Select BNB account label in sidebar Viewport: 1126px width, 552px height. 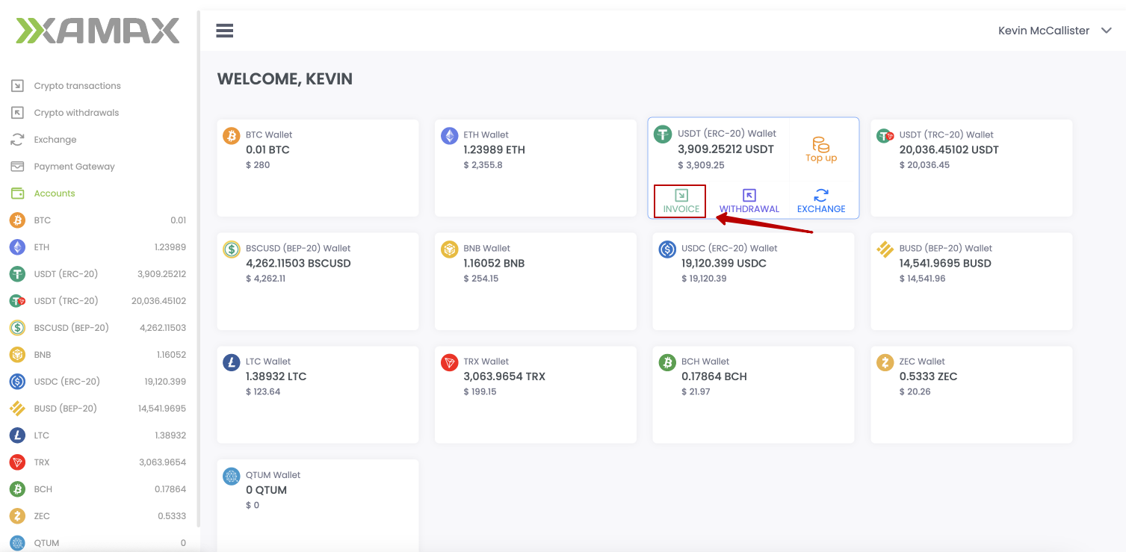tap(43, 355)
